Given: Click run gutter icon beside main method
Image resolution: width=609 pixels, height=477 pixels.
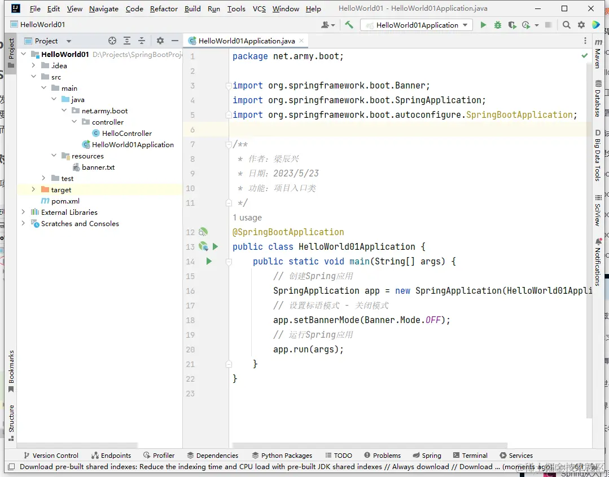Looking at the screenshot, I should 209,261.
